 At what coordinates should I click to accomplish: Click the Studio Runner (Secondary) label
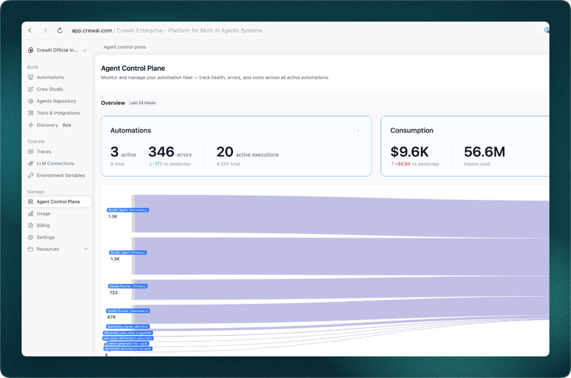tap(128, 311)
